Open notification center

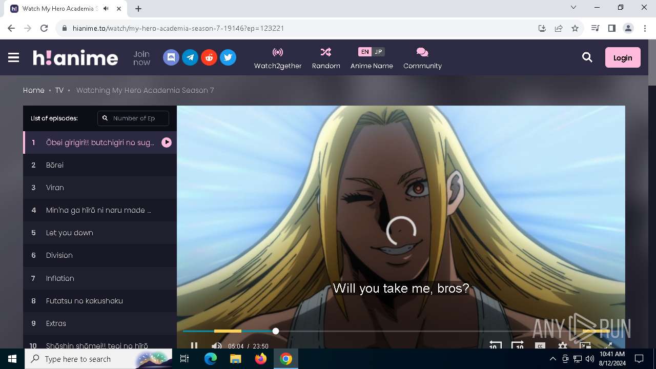click(639, 359)
